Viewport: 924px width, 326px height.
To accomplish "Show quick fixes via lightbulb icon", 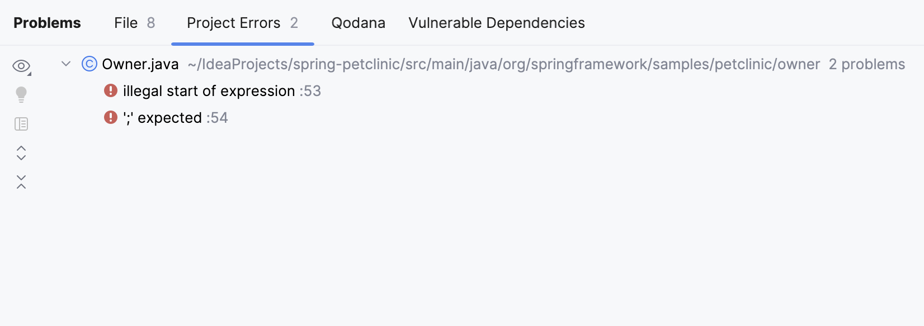I will 21,93.
